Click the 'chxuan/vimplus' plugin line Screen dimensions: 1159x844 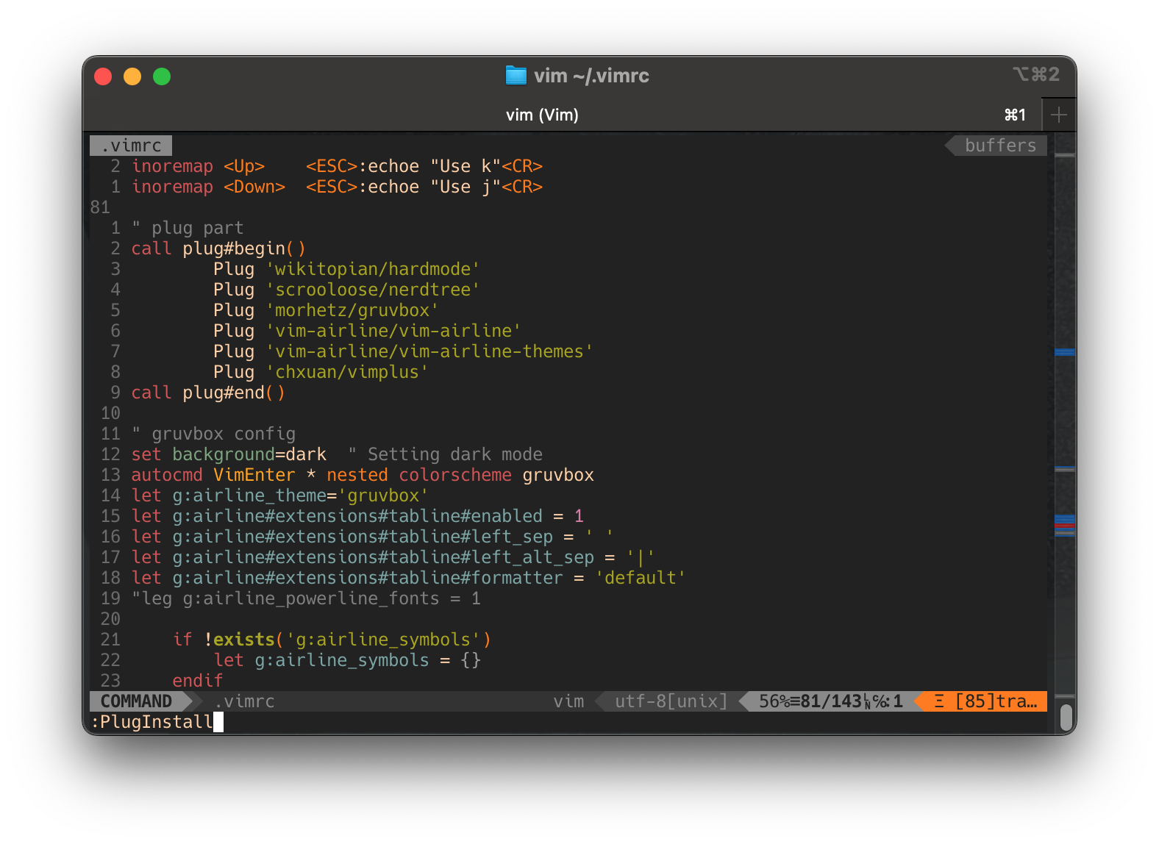pyautogui.click(x=321, y=372)
